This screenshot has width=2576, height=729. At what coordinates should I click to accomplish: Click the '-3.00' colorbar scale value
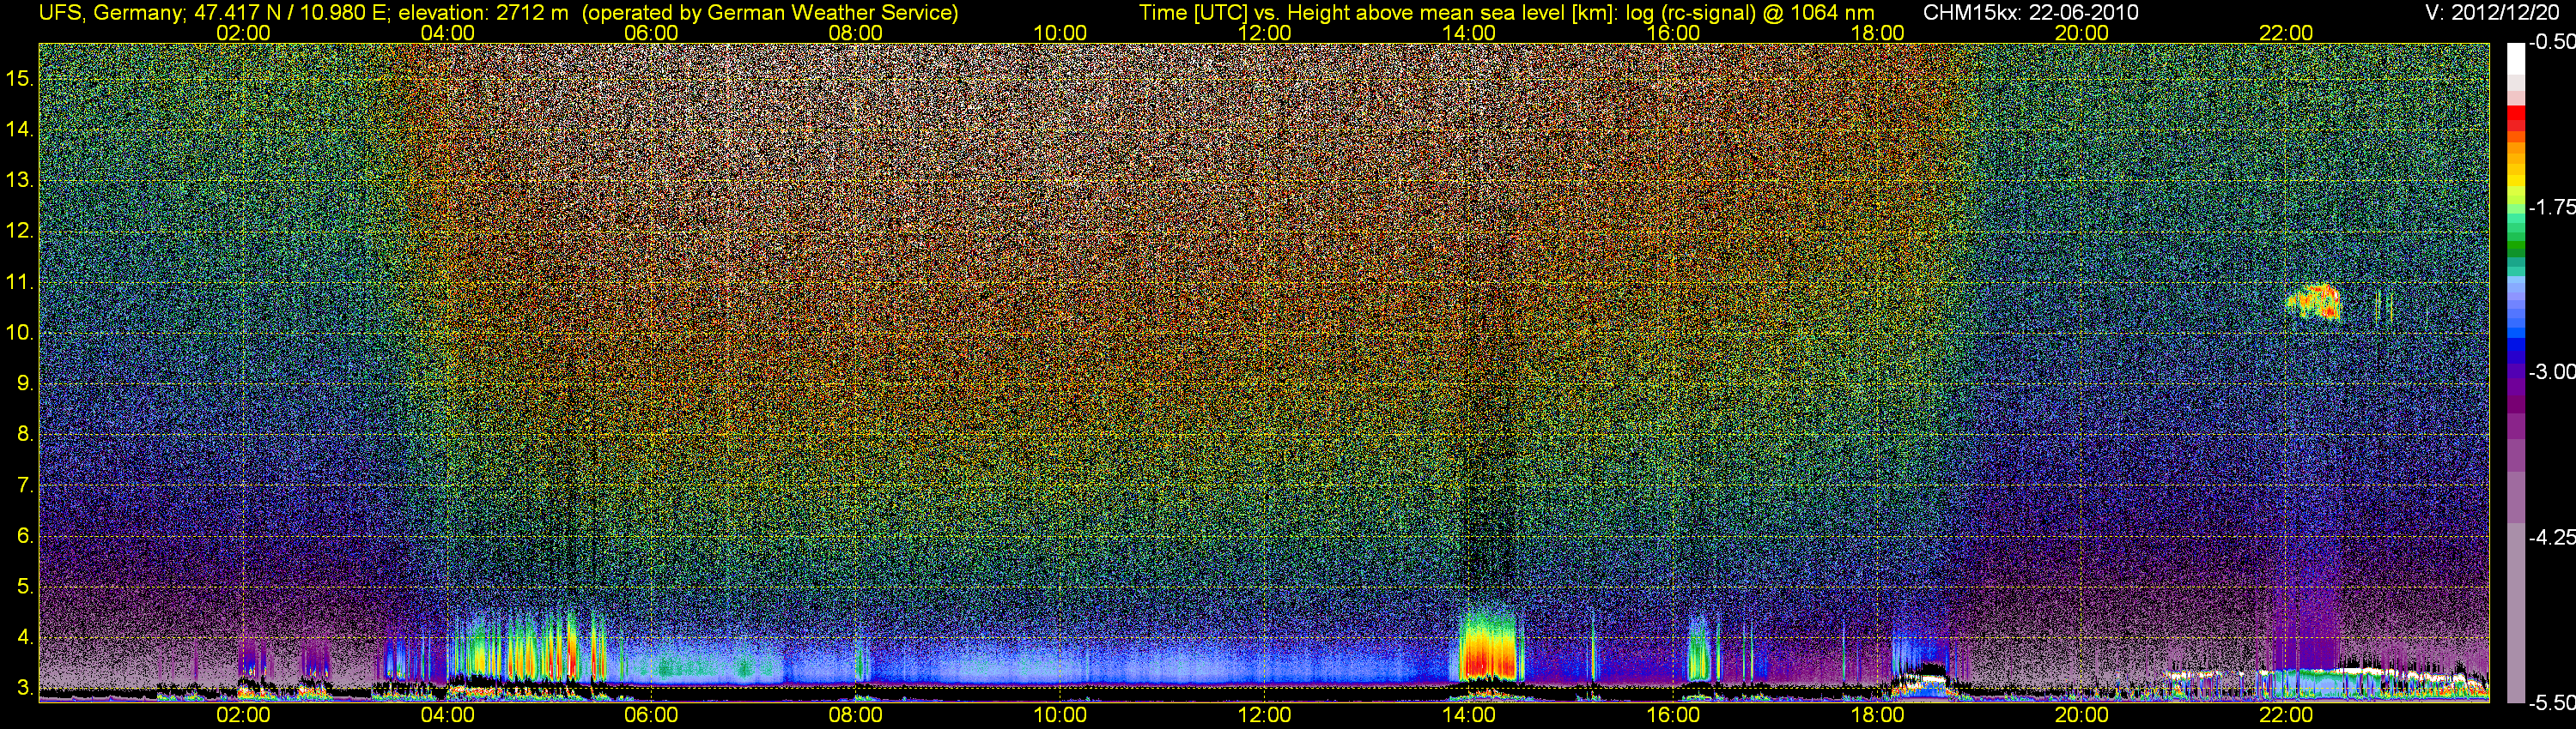coord(2552,372)
